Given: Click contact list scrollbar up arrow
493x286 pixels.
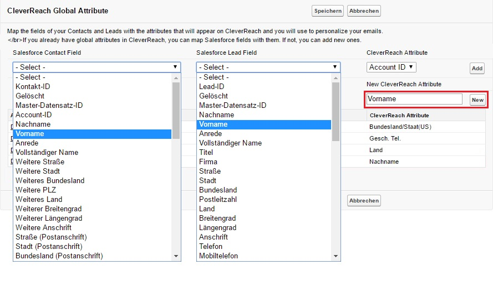Looking at the screenshot, I should click(176, 78).
